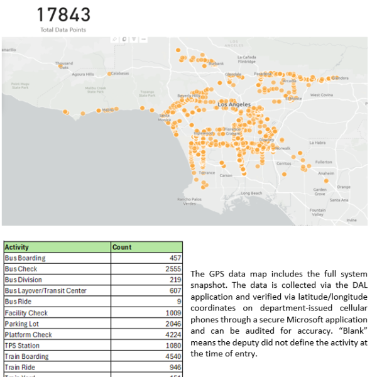The image size is (377, 377).
Task: Select the Bus Check activity cell
Action: click(23, 269)
